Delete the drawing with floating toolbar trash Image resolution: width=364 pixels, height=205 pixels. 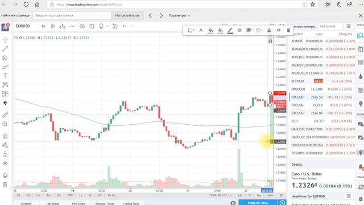[288, 30]
